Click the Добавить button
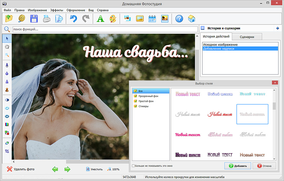Viewport: 284px width, 181px height. point(238,166)
